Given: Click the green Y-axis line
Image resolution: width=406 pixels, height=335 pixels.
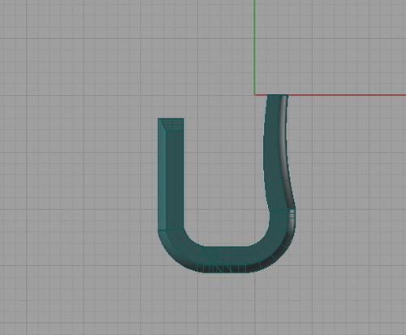Looking at the screenshot, I should (254, 47).
